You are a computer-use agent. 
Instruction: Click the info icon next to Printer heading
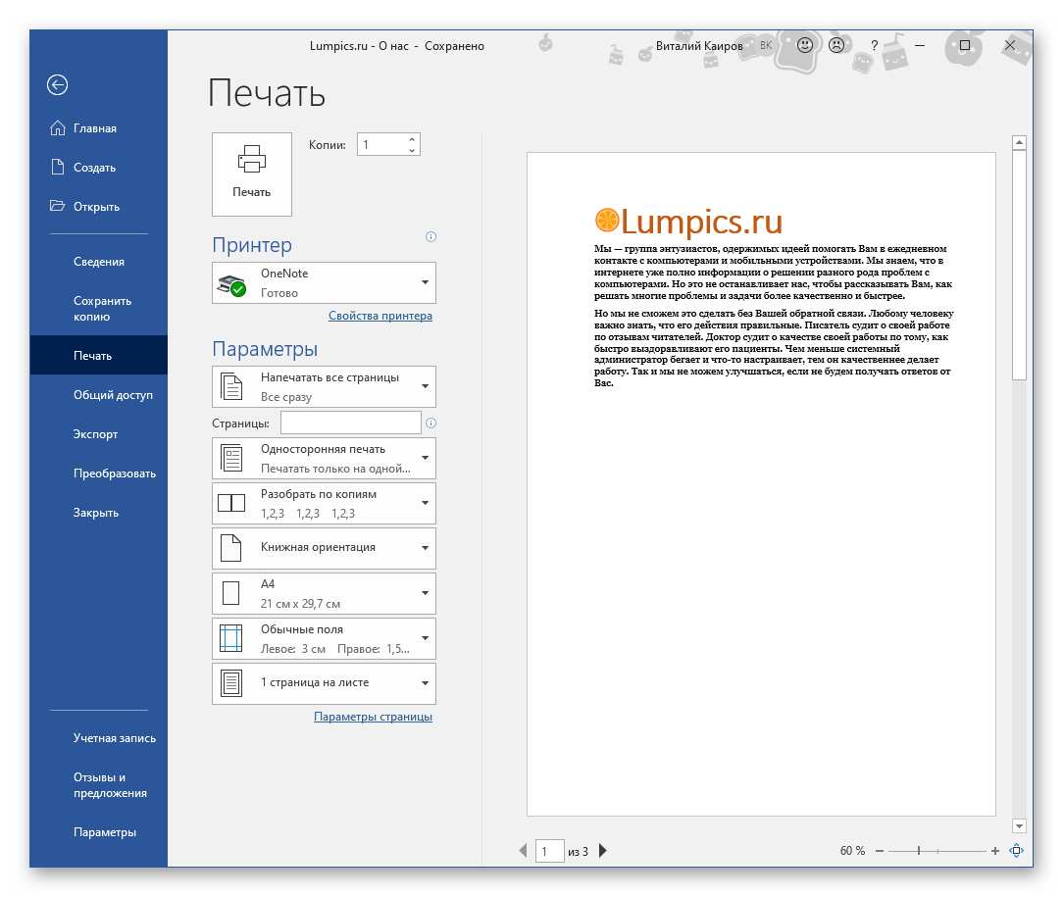(430, 237)
